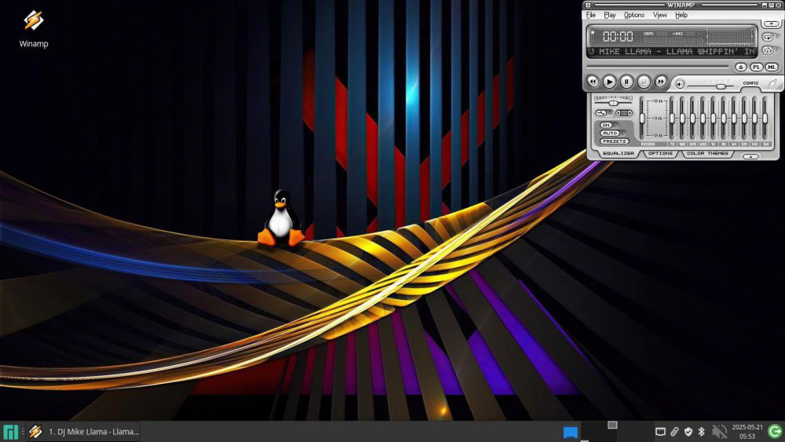Screen dimensions: 785x442
Task: Click the CONFIG button
Action: (x=750, y=83)
